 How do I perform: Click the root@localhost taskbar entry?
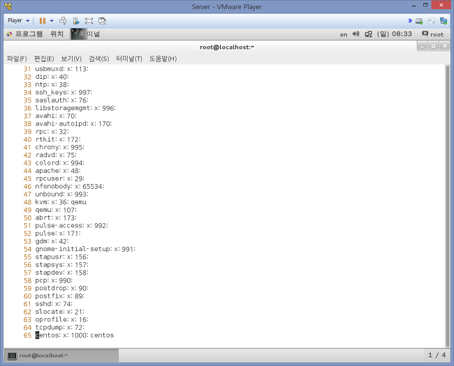pos(61,356)
